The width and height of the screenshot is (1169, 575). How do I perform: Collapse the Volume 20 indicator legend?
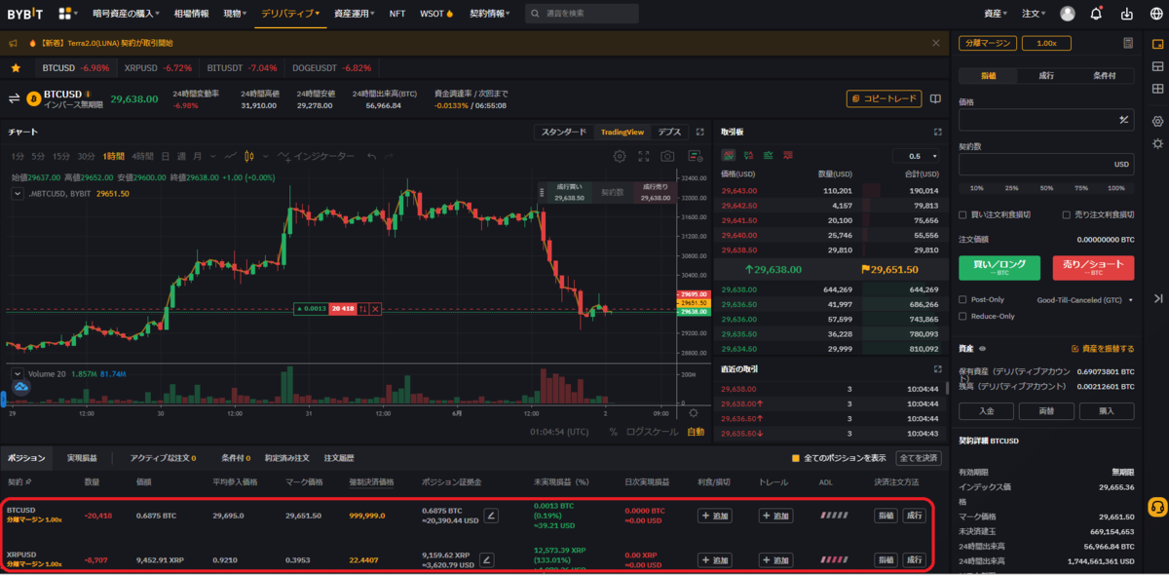tap(18, 373)
